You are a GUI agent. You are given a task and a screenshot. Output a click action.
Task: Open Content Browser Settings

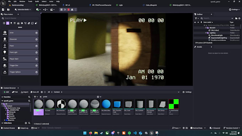(x=187, y=92)
